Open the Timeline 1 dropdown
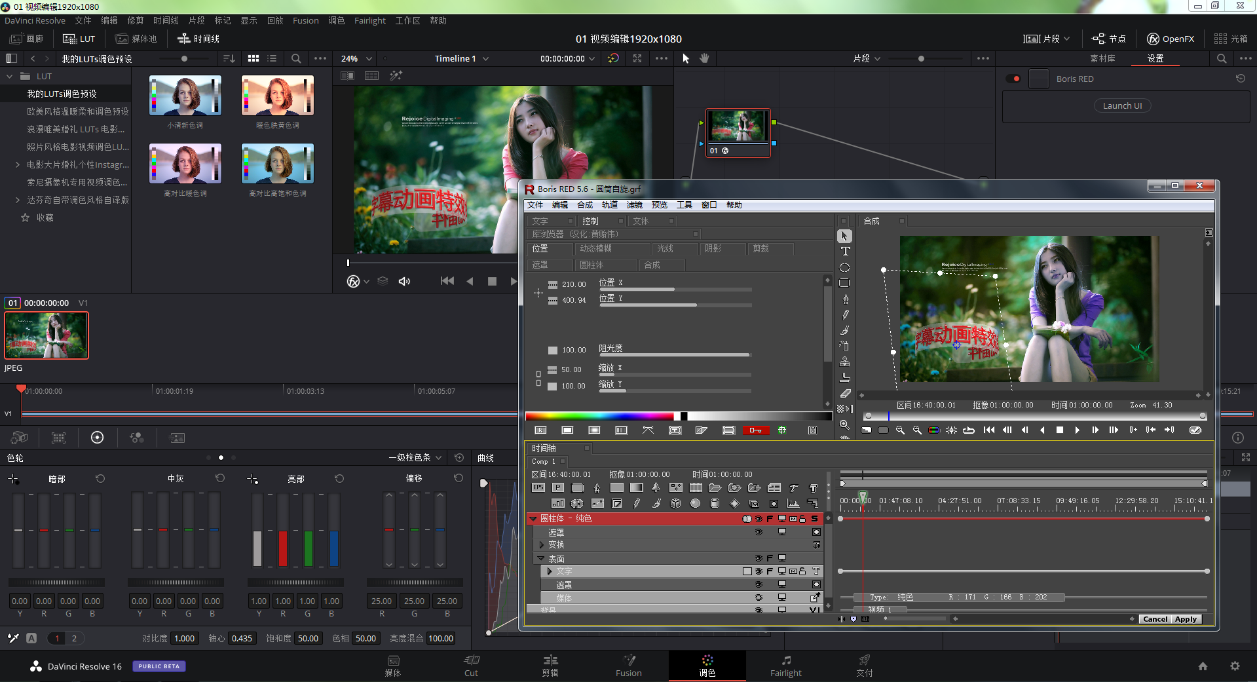1257x682 pixels. [x=462, y=58]
